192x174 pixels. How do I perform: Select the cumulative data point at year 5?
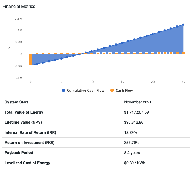[61, 59]
